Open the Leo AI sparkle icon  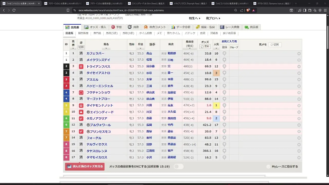pos(315,10)
